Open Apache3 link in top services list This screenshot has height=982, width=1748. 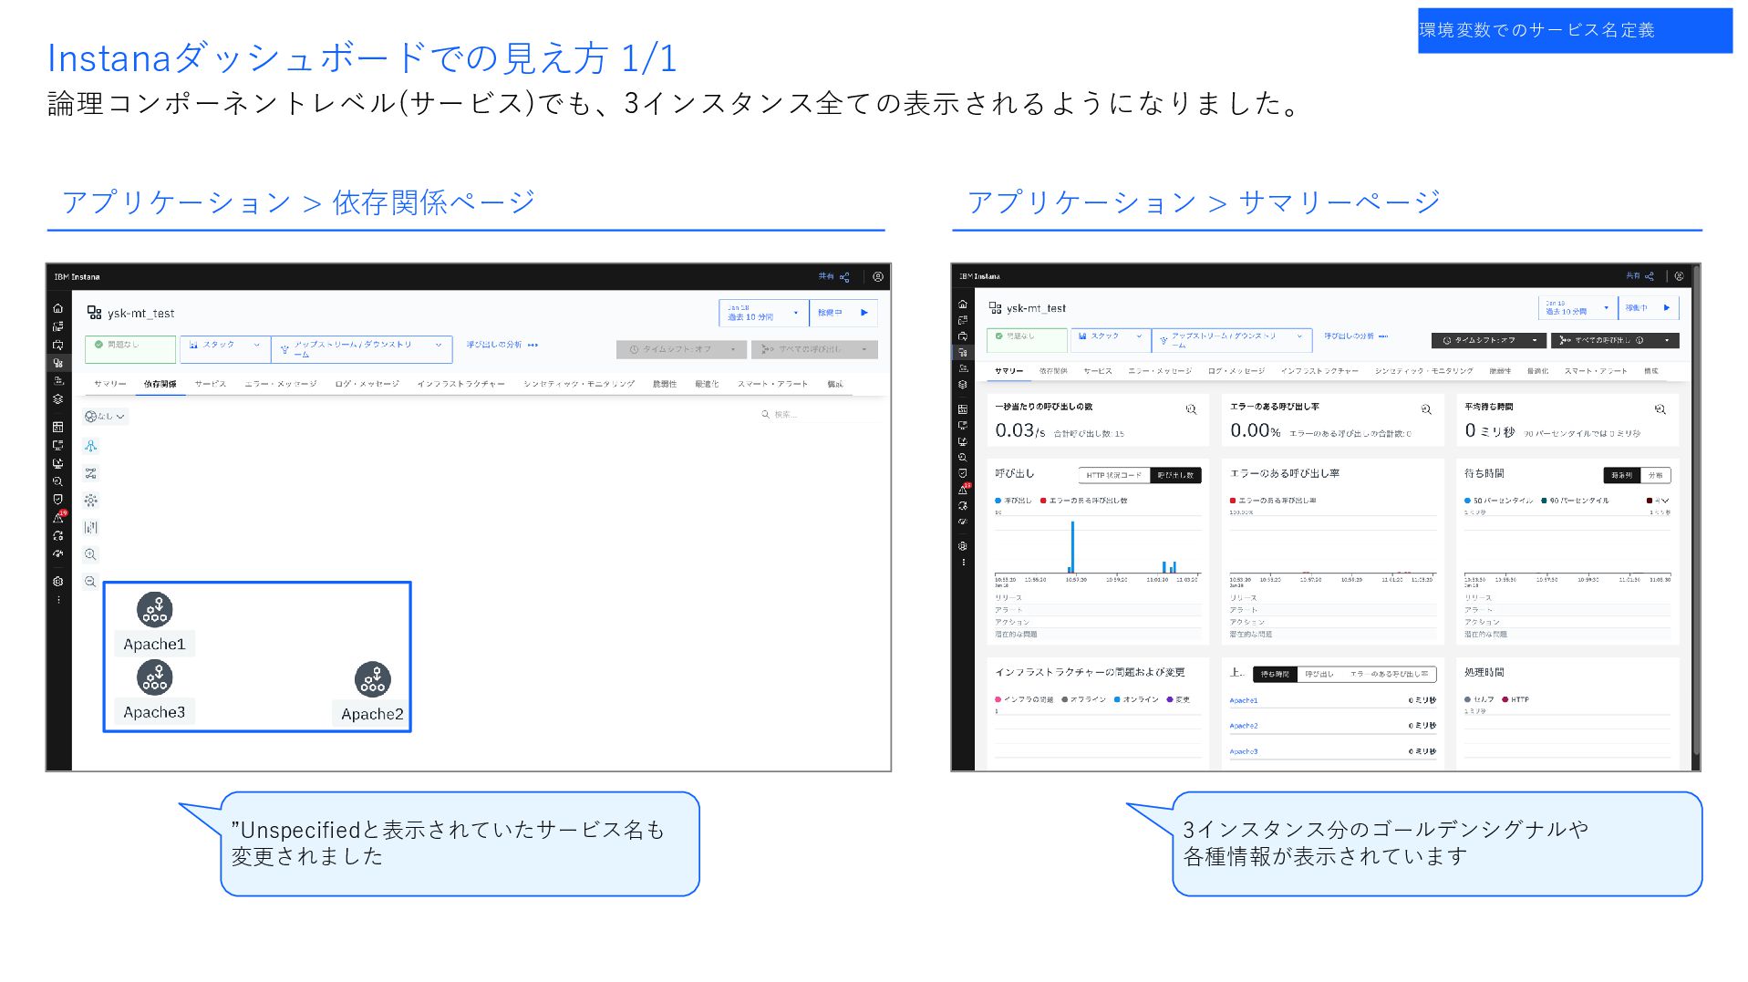1244,751
